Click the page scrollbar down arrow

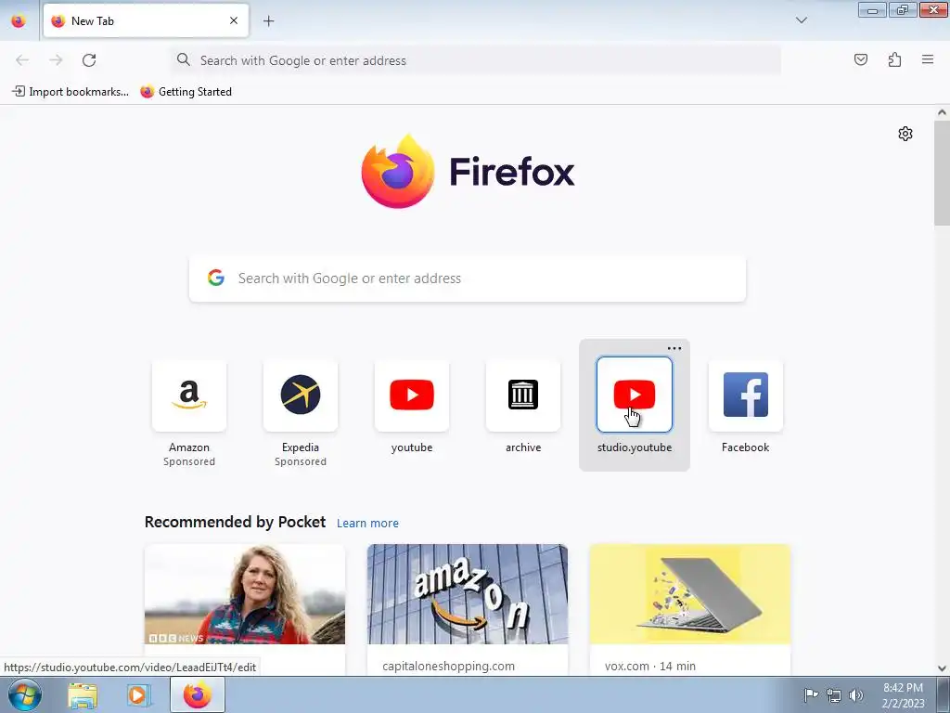(x=942, y=668)
